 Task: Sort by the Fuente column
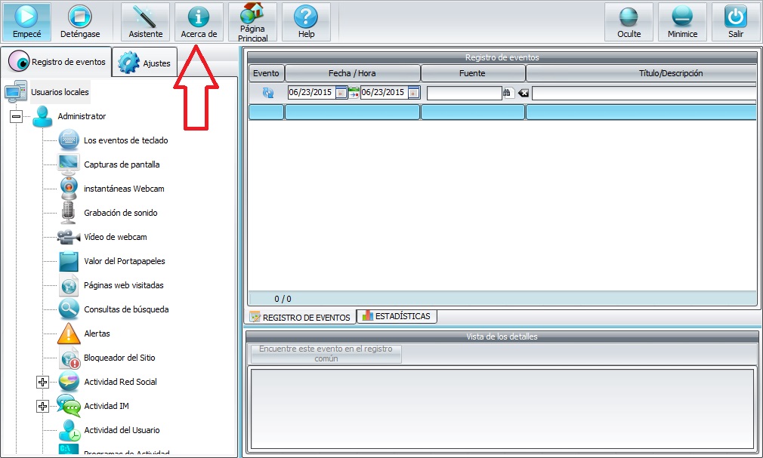pyautogui.click(x=472, y=73)
